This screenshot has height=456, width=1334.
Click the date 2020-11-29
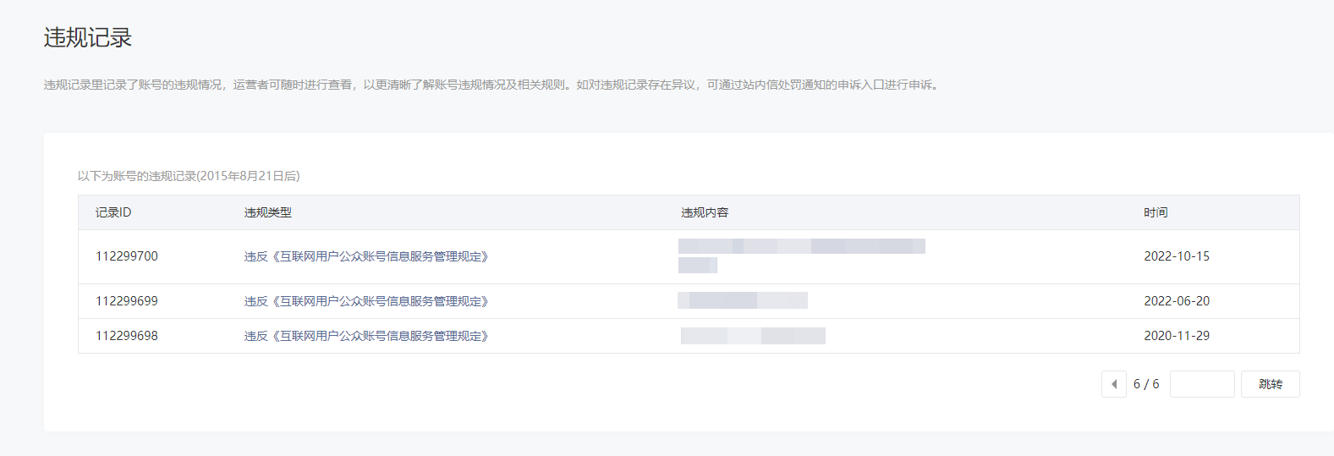click(x=1176, y=336)
